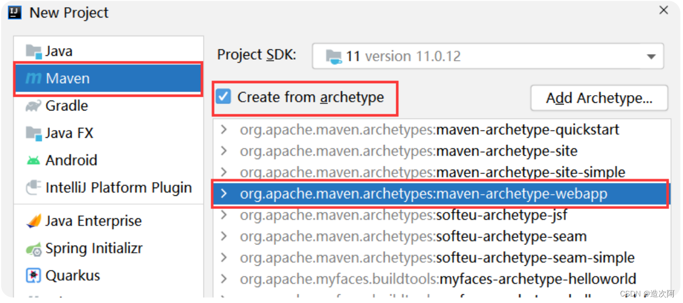This screenshot has height=303, width=683.
Task: Click the Add Archetype... button
Action: (x=599, y=98)
